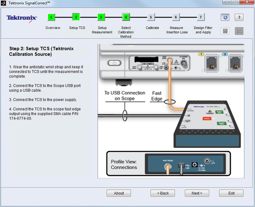Open step 7 Design Filter and Apply box
Screen dimensions: 255x207
pos(201,17)
